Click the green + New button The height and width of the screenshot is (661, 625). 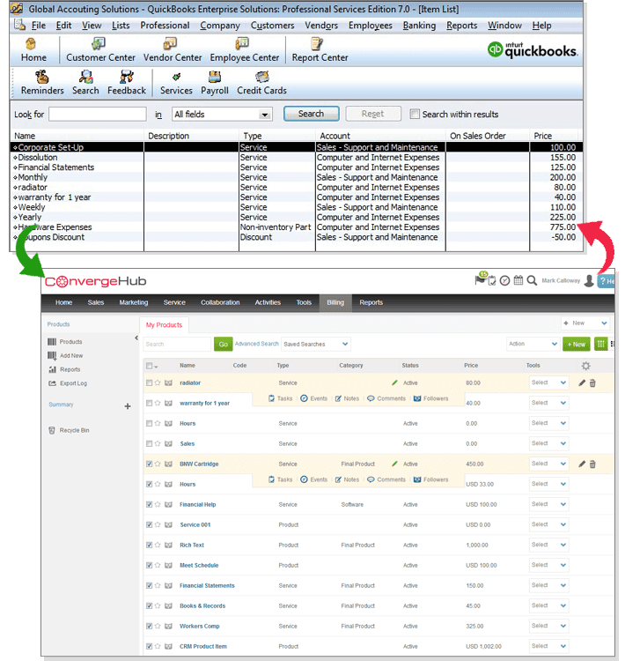[577, 344]
